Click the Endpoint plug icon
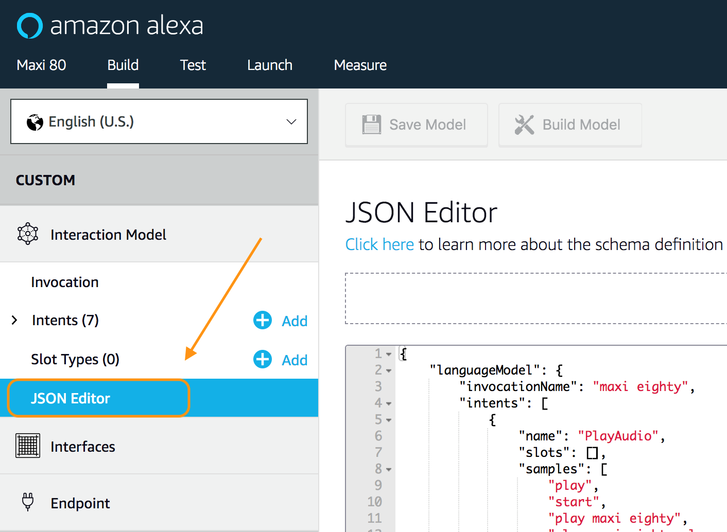Screen dimensions: 727x532 (27, 502)
